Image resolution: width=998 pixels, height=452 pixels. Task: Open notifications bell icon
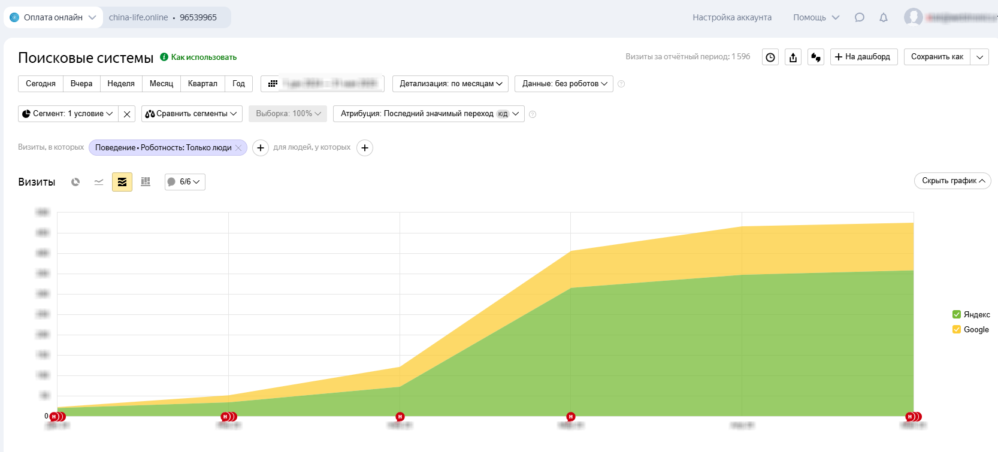883,17
